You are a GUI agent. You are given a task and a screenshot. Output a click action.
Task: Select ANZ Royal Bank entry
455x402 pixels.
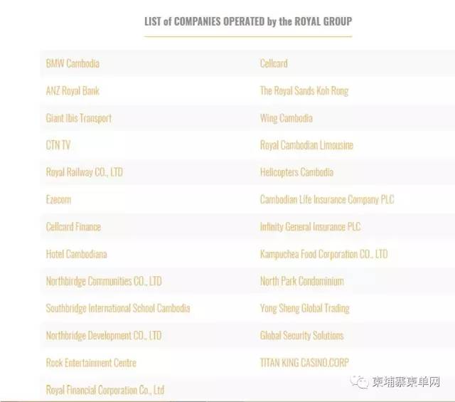pos(73,90)
